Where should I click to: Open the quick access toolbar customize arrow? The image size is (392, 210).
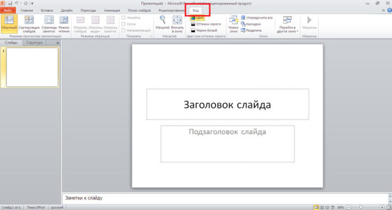pyautogui.click(x=32, y=3)
